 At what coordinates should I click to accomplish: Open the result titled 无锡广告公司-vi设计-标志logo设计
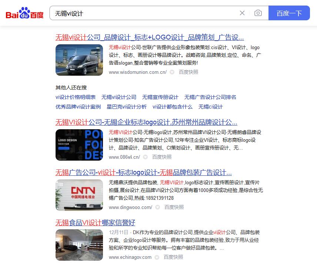144,172
